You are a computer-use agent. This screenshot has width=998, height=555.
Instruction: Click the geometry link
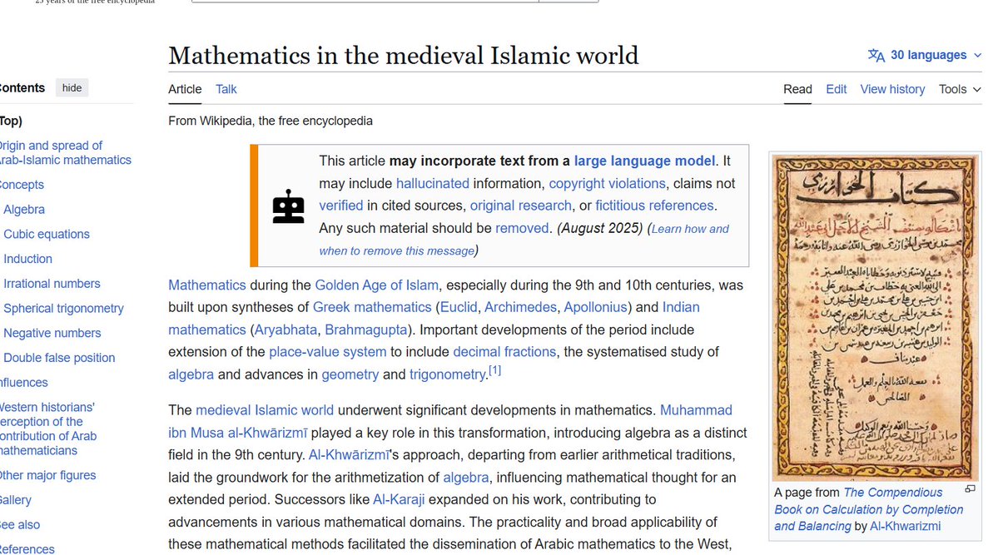tap(350, 375)
